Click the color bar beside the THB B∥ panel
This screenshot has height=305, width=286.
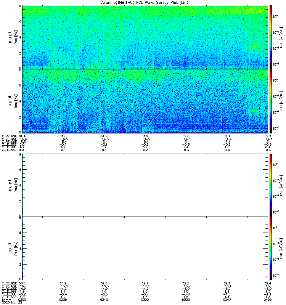coord(271,101)
